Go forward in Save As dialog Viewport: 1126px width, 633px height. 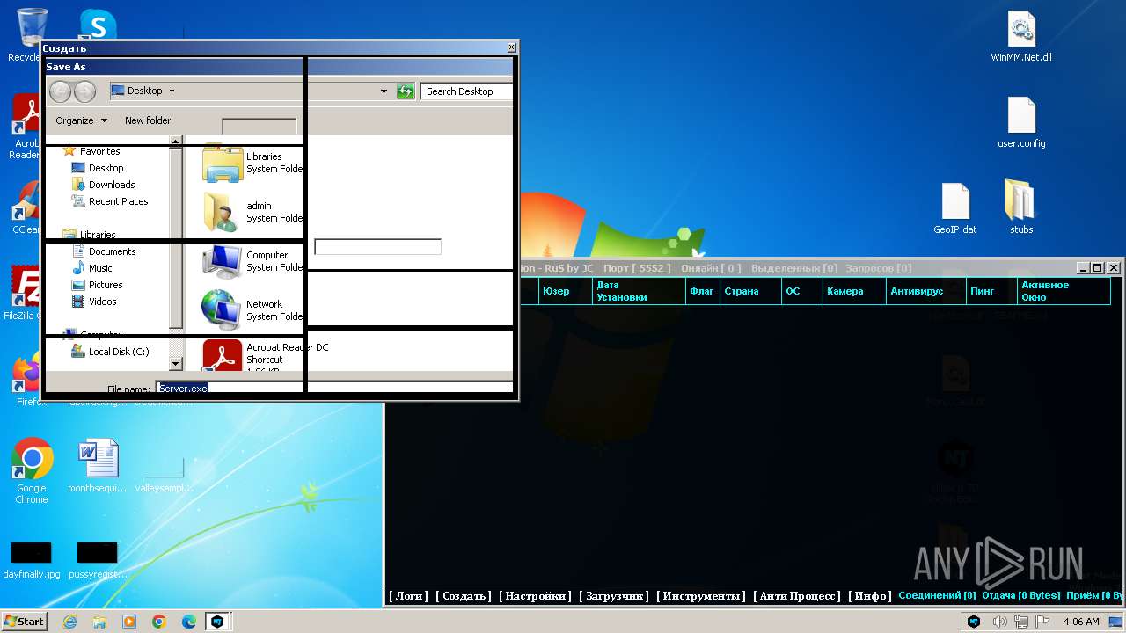click(x=84, y=91)
